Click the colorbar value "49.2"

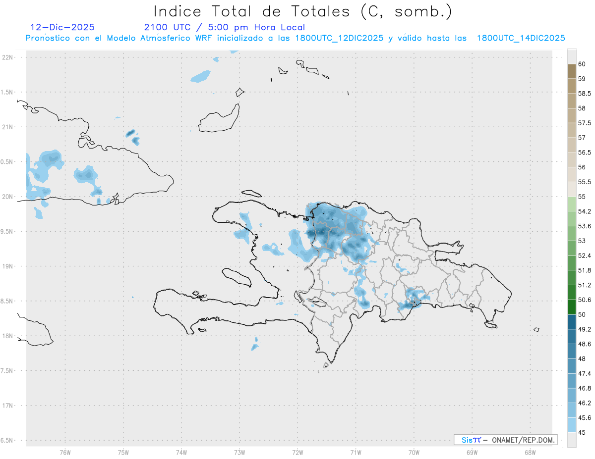[584, 329]
